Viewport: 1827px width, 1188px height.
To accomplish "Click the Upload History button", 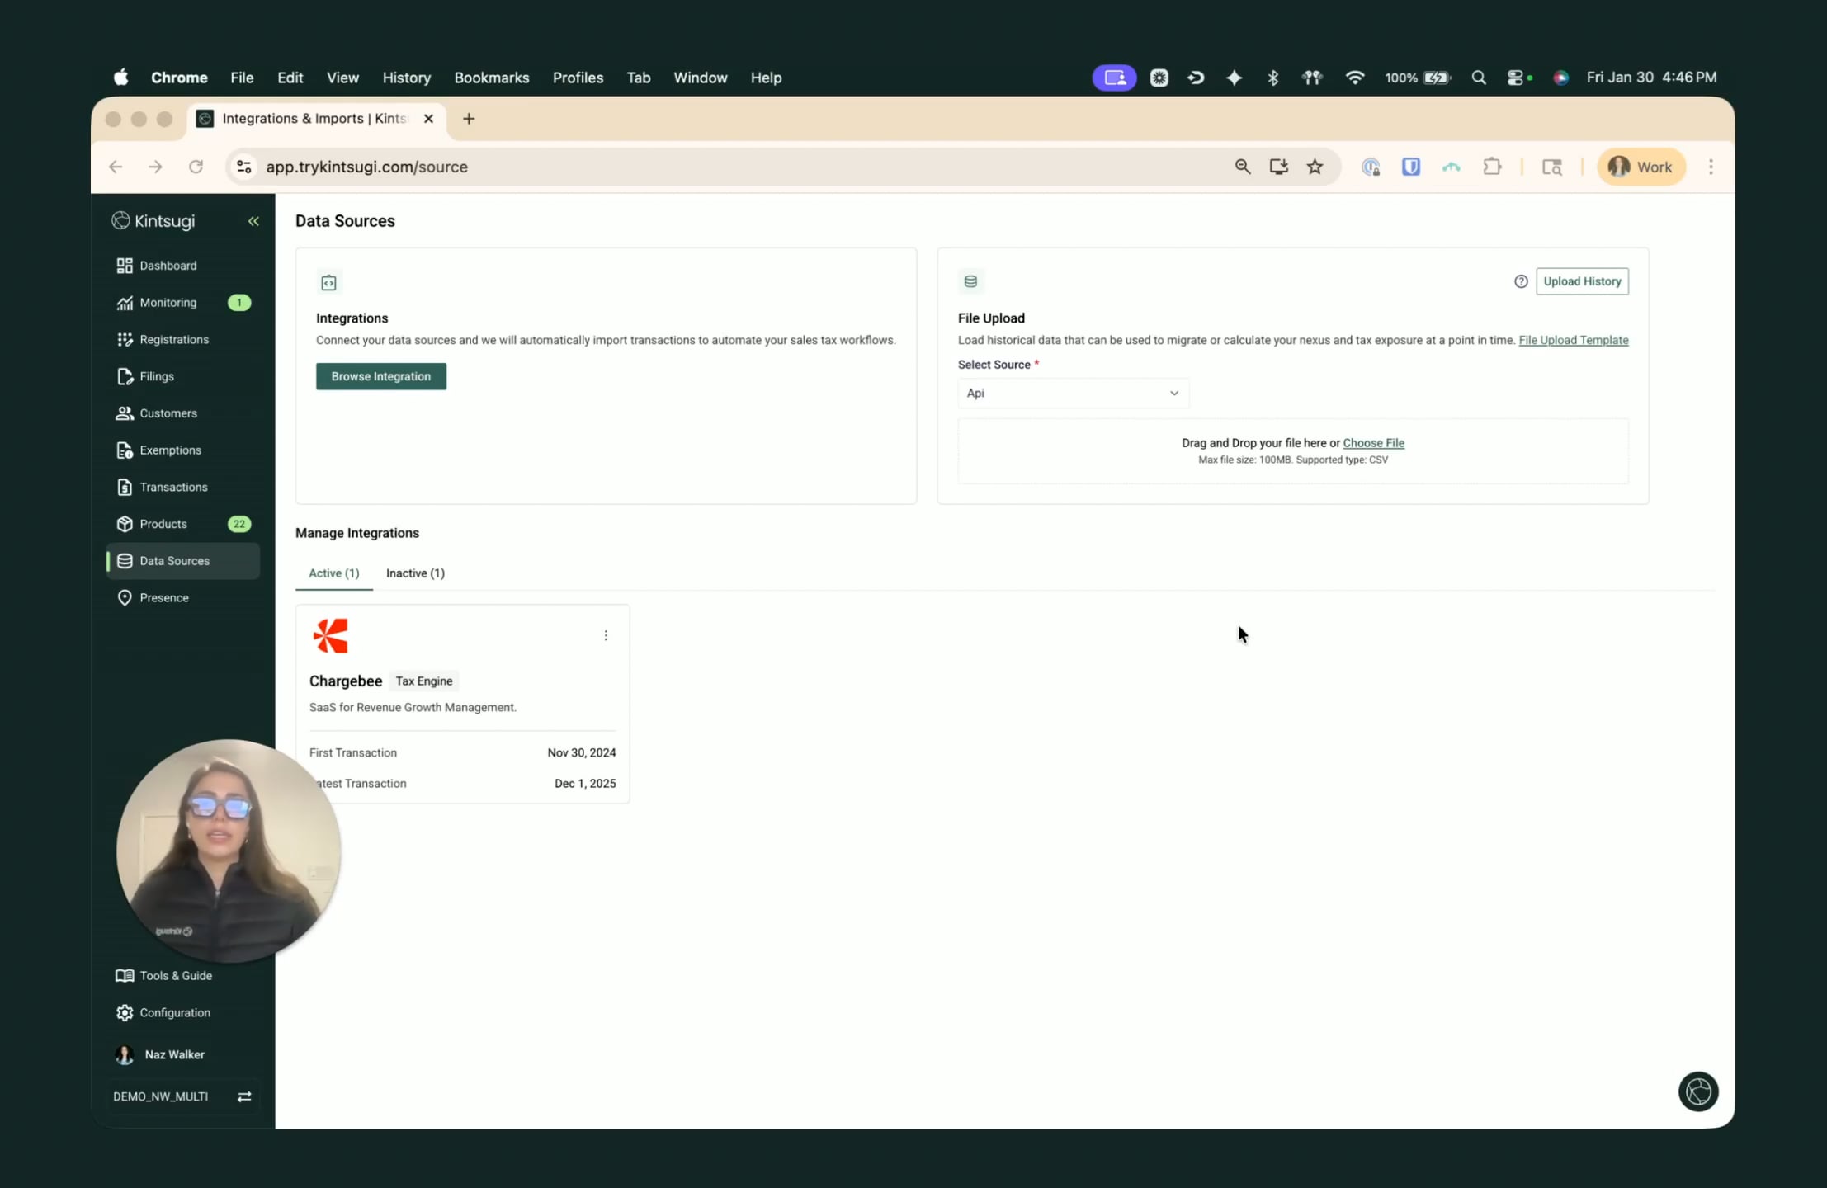I will (1581, 281).
